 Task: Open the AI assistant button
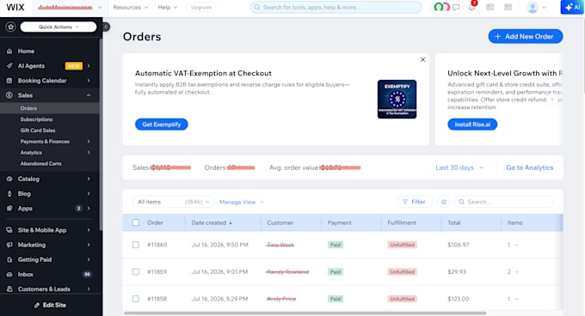pyautogui.click(x=572, y=7)
